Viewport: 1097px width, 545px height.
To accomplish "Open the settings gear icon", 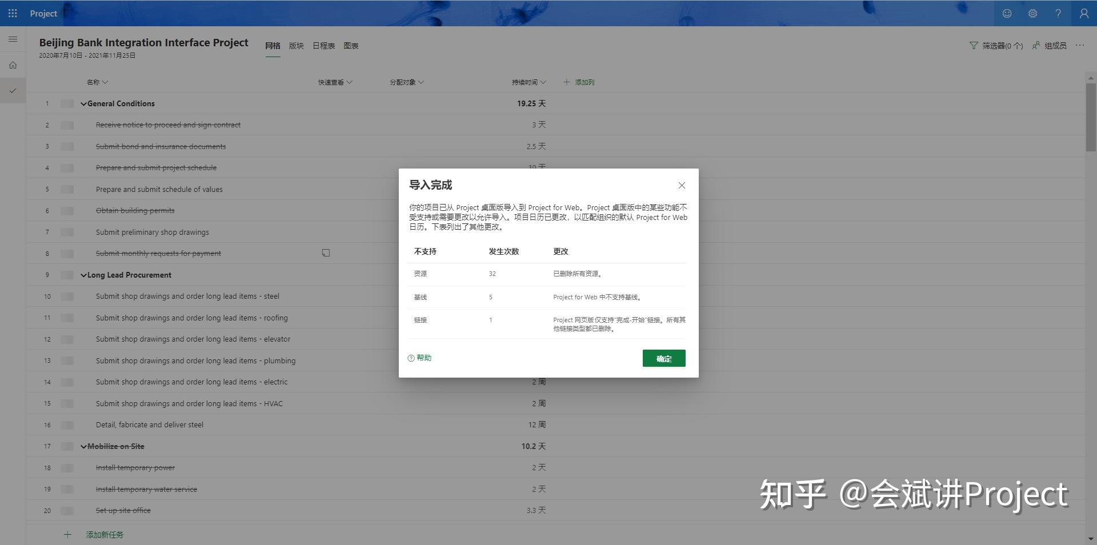I will (x=1032, y=13).
